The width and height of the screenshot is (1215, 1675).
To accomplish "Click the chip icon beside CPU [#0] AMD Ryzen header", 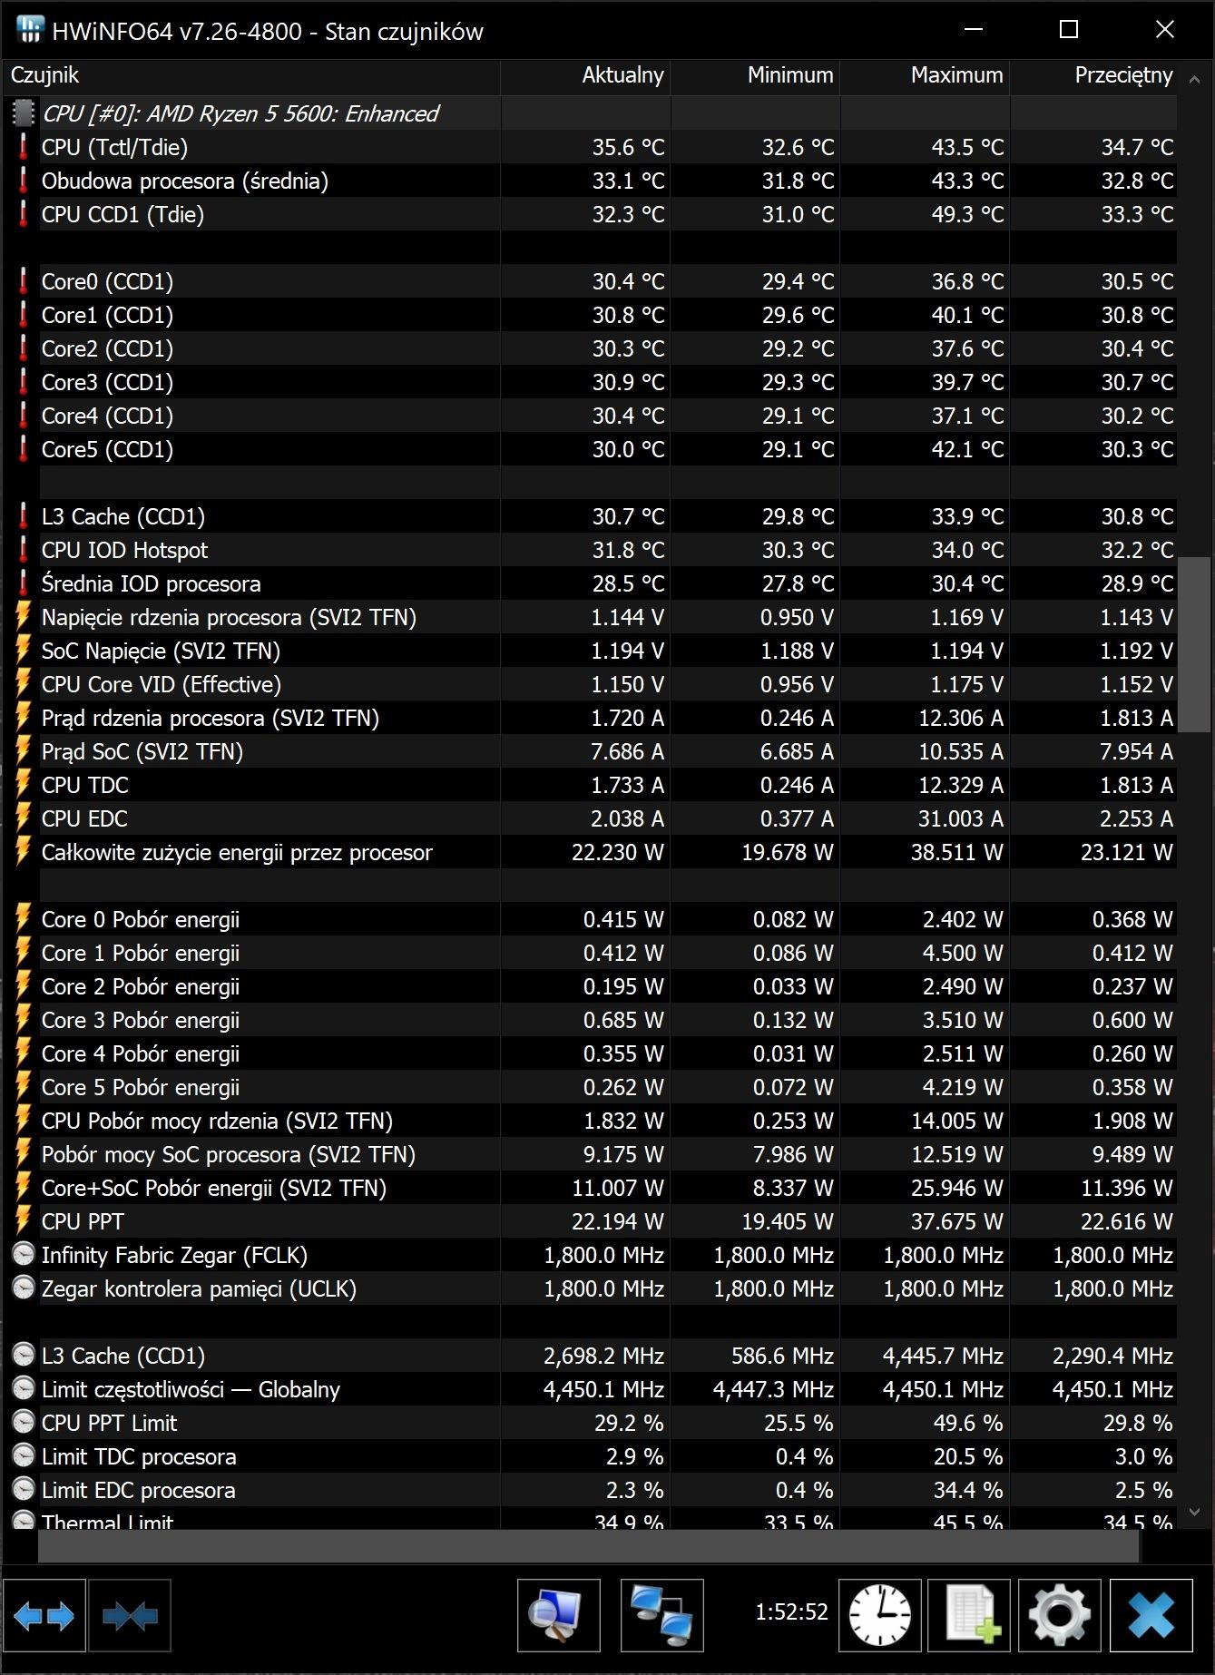I will (x=23, y=113).
